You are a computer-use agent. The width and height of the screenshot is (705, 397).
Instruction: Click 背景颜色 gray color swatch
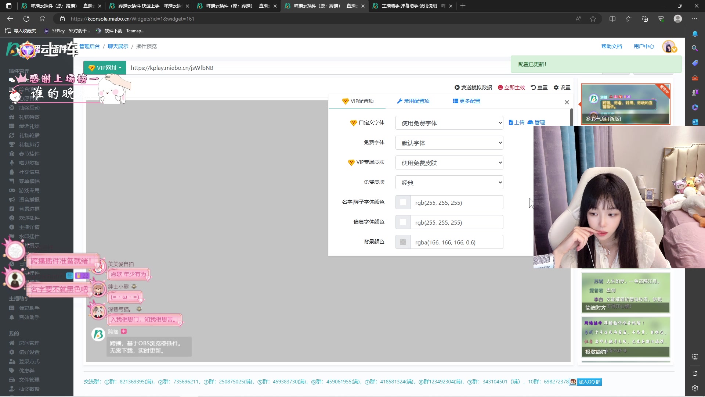[403, 242]
